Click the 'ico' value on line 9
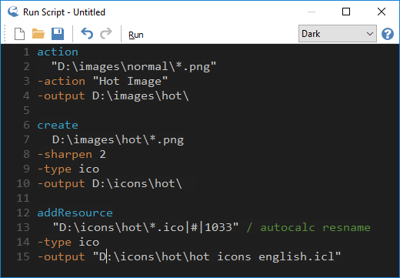Image resolution: width=400 pixels, height=278 pixels. (x=88, y=169)
